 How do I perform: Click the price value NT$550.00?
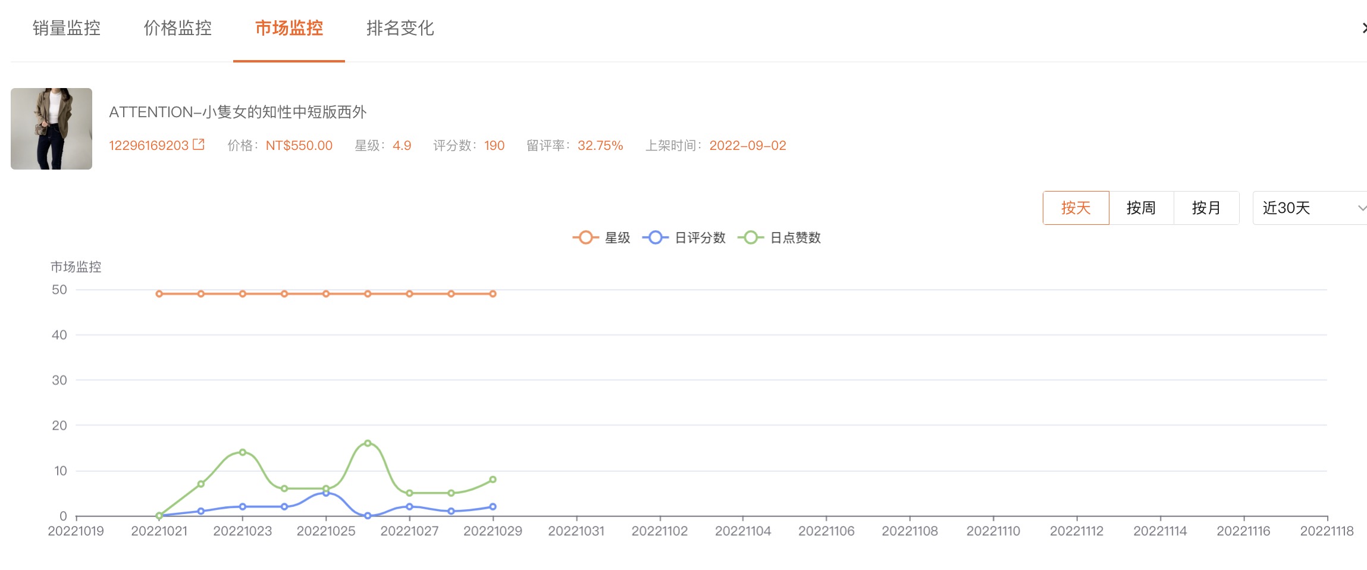(x=299, y=145)
